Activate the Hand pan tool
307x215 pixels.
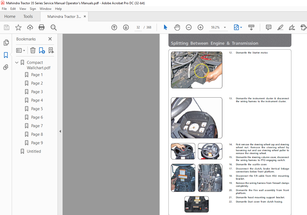177,27
